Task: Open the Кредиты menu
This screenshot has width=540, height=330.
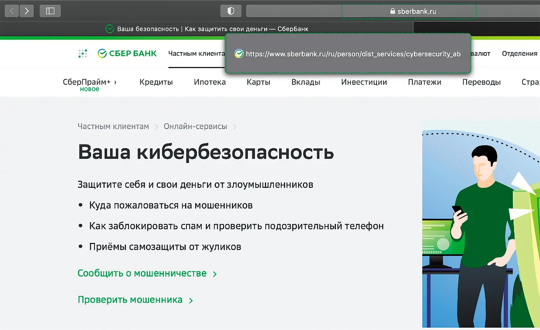Action: tap(156, 82)
